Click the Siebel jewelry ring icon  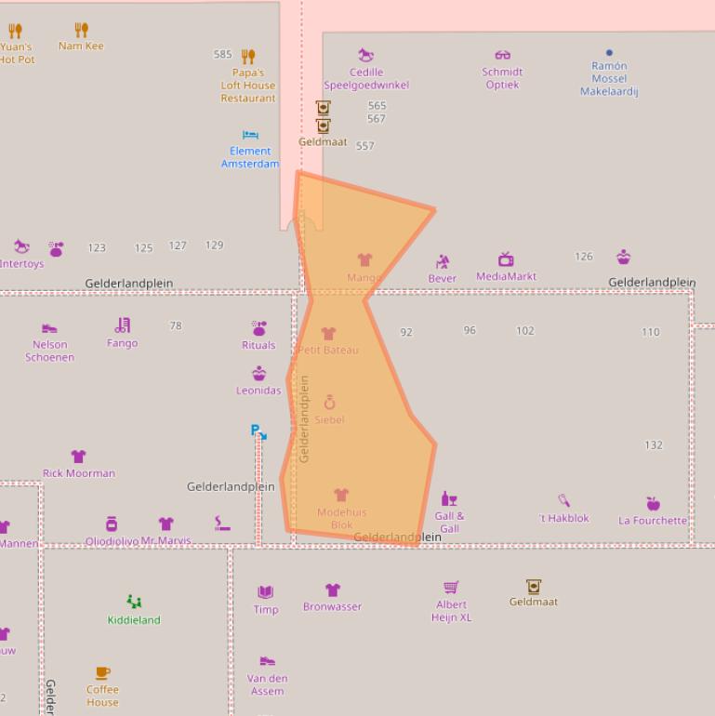coord(329,403)
